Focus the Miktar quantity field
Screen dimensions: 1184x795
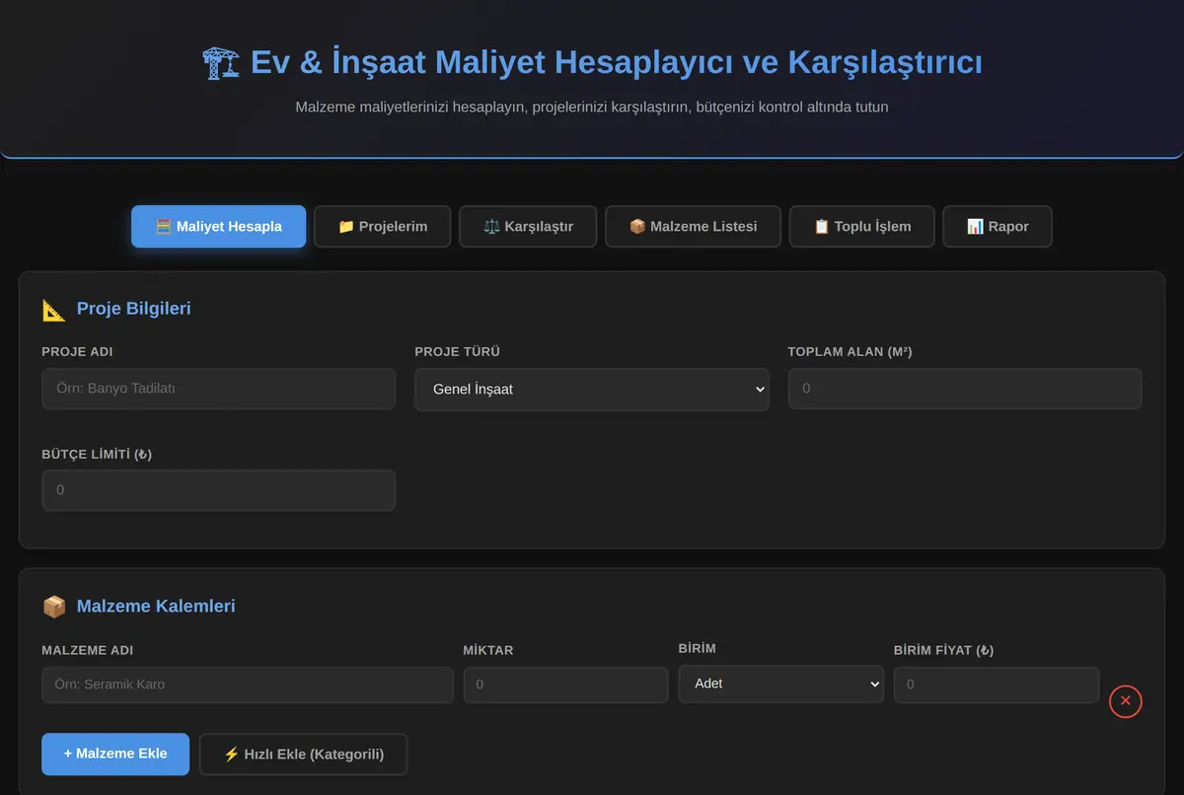[x=565, y=685]
